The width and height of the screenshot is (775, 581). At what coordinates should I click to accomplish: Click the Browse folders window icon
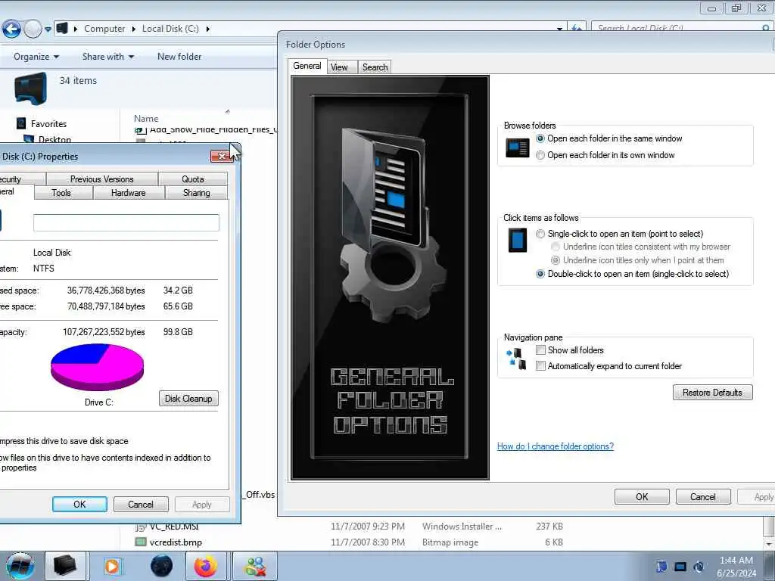pyautogui.click(x=518, y=148)
